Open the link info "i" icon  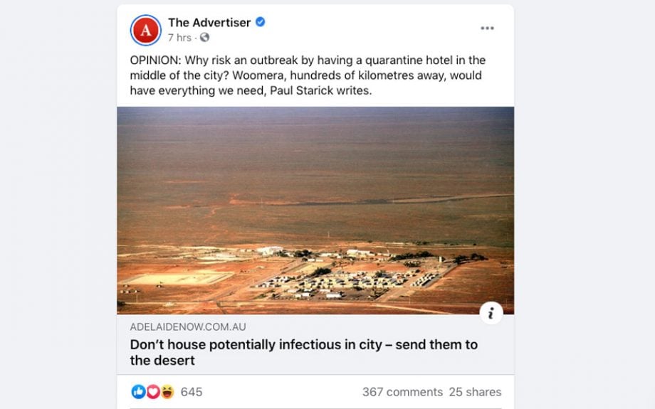(491, 312)
